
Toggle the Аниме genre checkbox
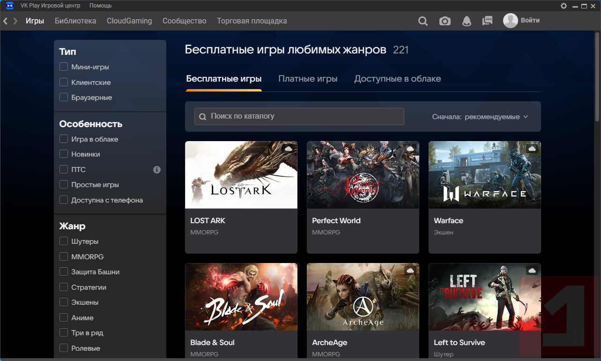click(64, 318)
